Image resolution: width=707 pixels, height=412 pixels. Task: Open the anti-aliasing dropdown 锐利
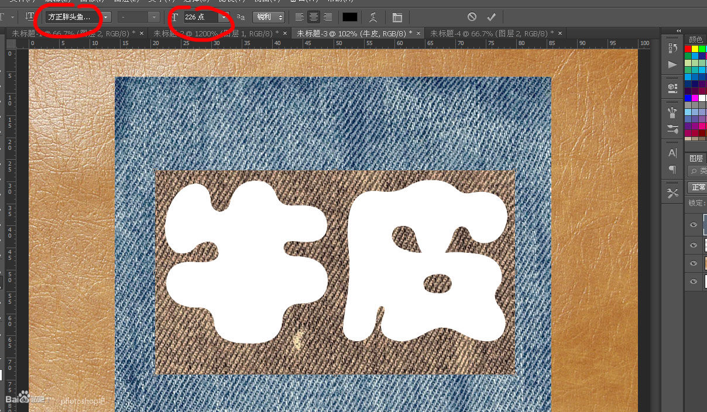coord(269,18)
